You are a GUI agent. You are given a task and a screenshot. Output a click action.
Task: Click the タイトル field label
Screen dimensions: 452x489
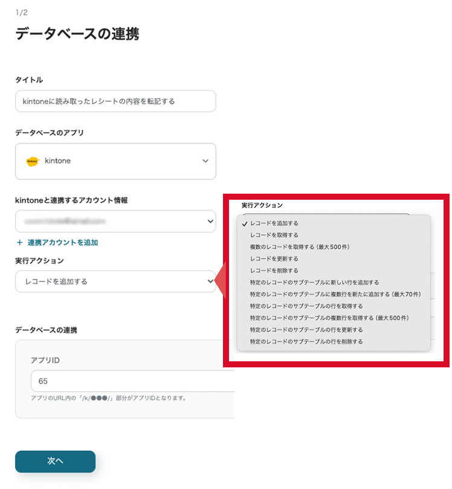tap(29, 80)
